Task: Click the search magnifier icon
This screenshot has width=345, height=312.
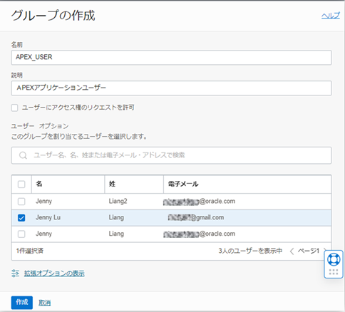Action: tap(23, 155)
